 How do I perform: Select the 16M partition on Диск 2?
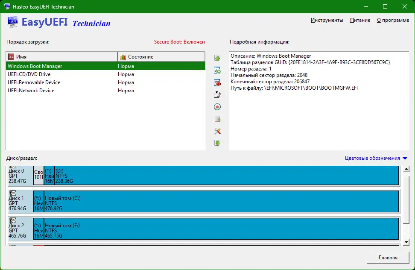39,229
